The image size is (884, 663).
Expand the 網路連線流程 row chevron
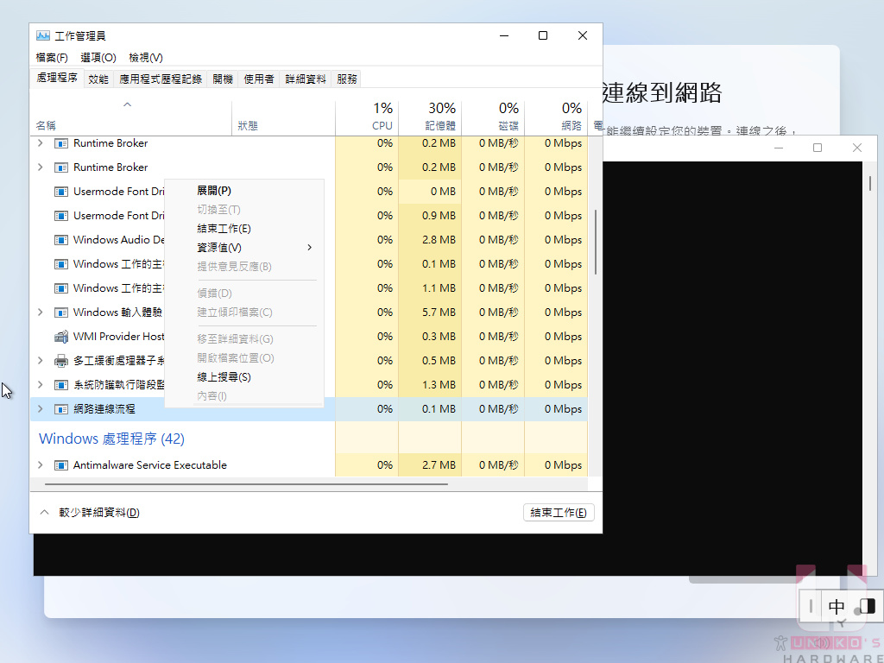coord(40,409)
